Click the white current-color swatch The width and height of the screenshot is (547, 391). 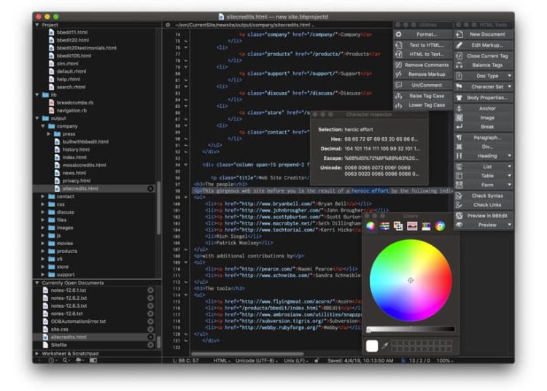tap(372, 345)
